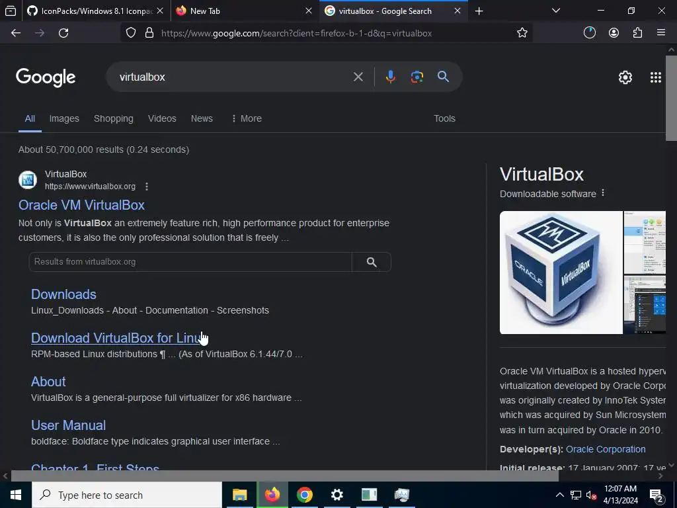Open the User Manual sitelink
Screen dimensions: 677x508
click(x=68, y=425)
